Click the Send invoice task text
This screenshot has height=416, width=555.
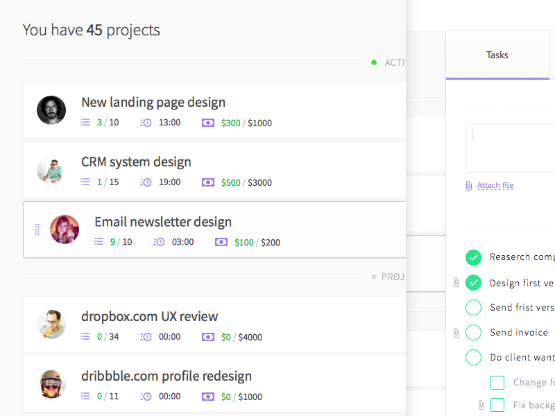[518, 333]
